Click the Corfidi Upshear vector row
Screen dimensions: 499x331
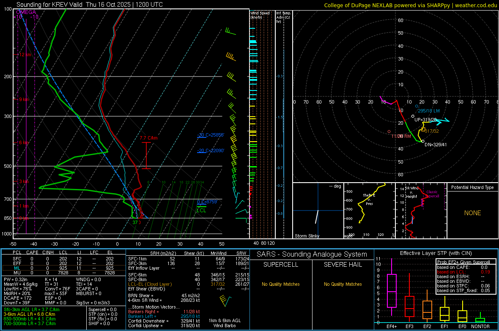click(164, 326)
